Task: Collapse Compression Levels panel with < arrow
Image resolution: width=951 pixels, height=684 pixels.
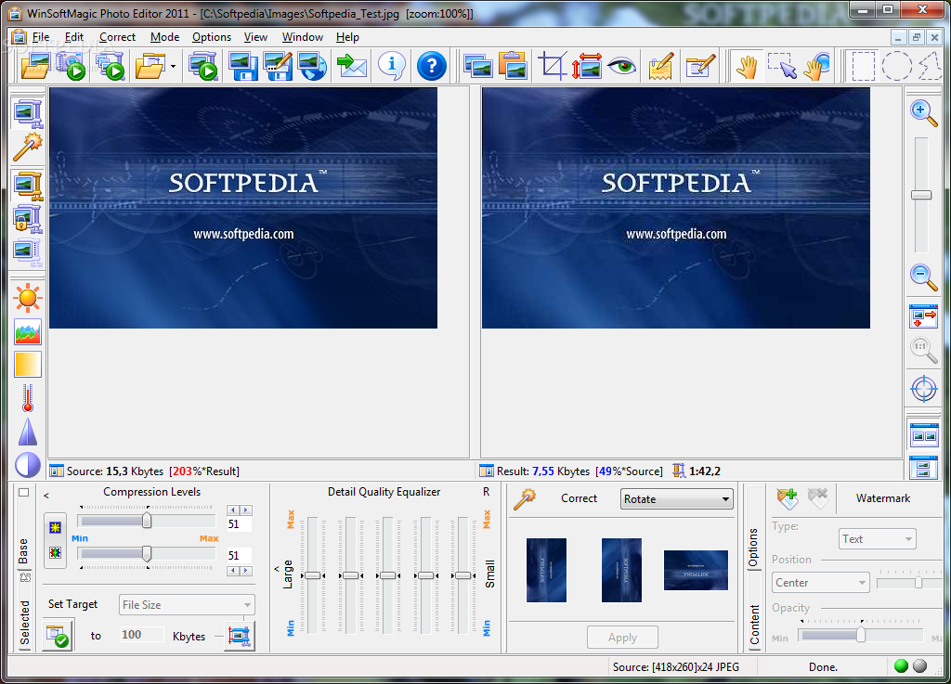Action: [x=46, y=496]
